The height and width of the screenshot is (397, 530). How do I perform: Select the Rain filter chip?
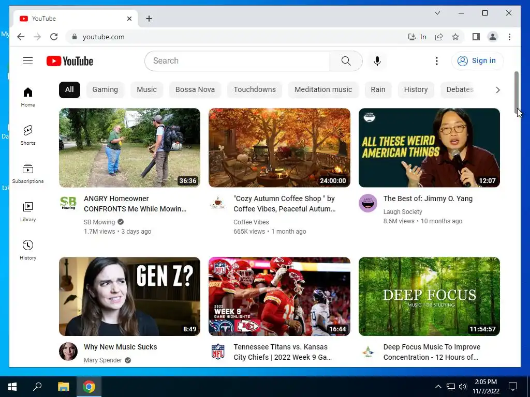pyautogui.click(x=378, y=90)
